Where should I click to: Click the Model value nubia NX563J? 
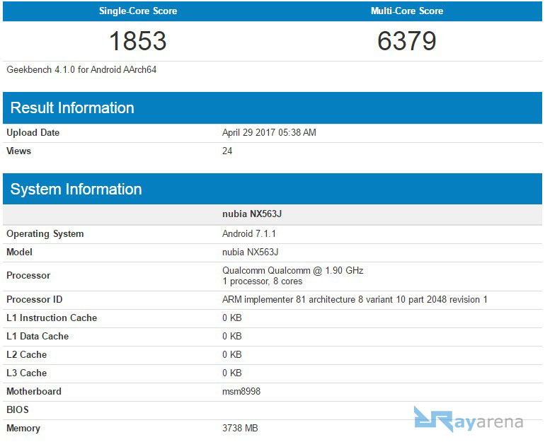point(251,252)
